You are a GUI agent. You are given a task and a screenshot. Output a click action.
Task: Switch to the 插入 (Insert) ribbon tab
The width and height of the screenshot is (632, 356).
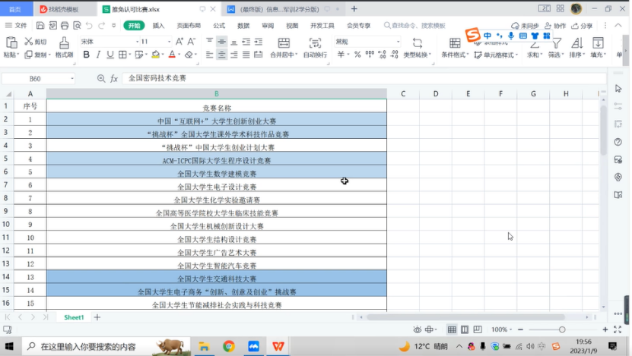click(158, 25)
